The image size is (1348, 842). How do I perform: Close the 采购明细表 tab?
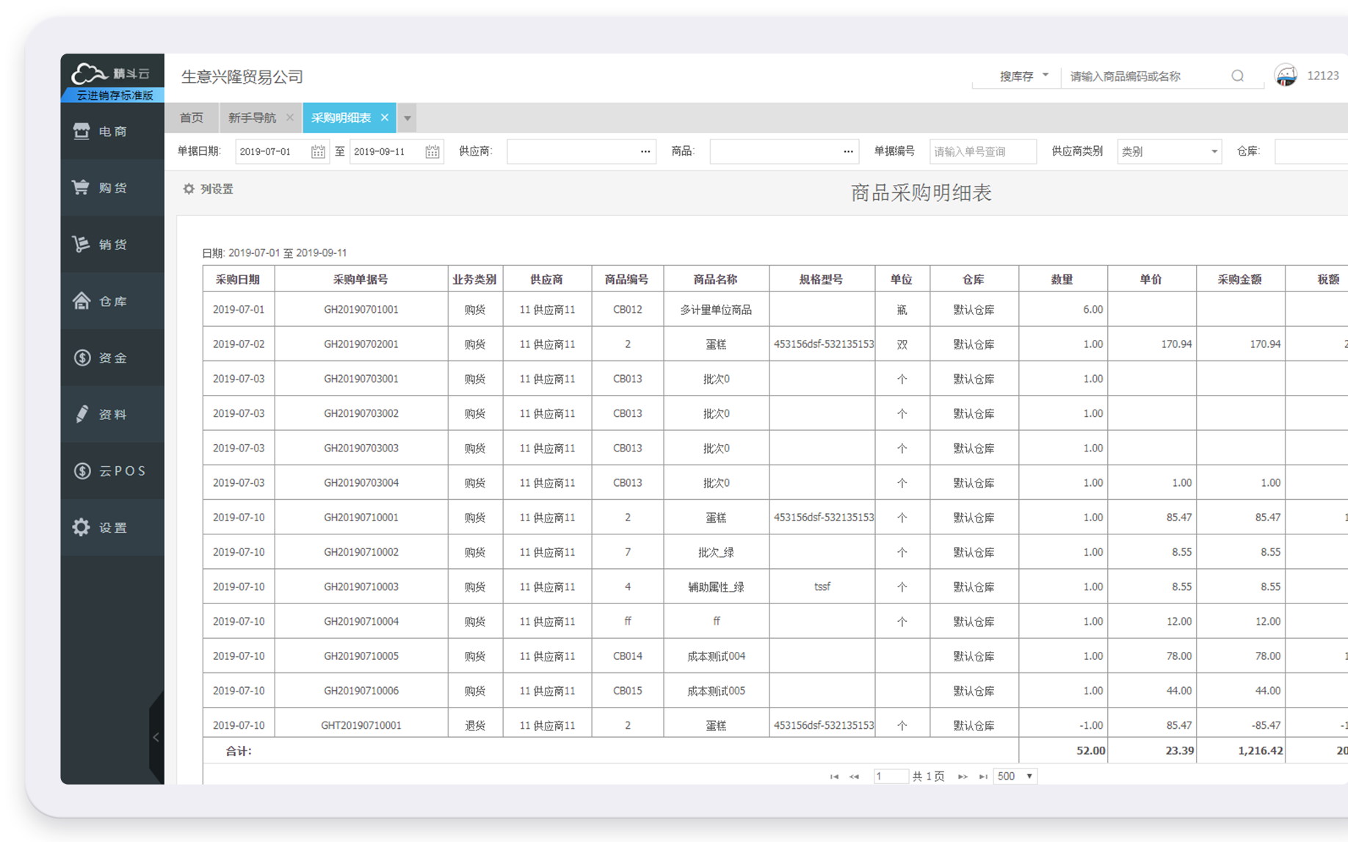tap(385, 117)
